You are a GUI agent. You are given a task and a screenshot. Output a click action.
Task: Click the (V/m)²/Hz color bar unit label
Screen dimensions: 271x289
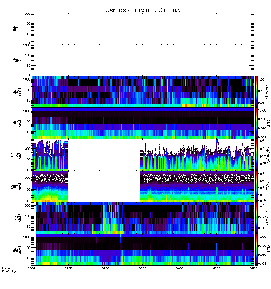click(268, 155)
